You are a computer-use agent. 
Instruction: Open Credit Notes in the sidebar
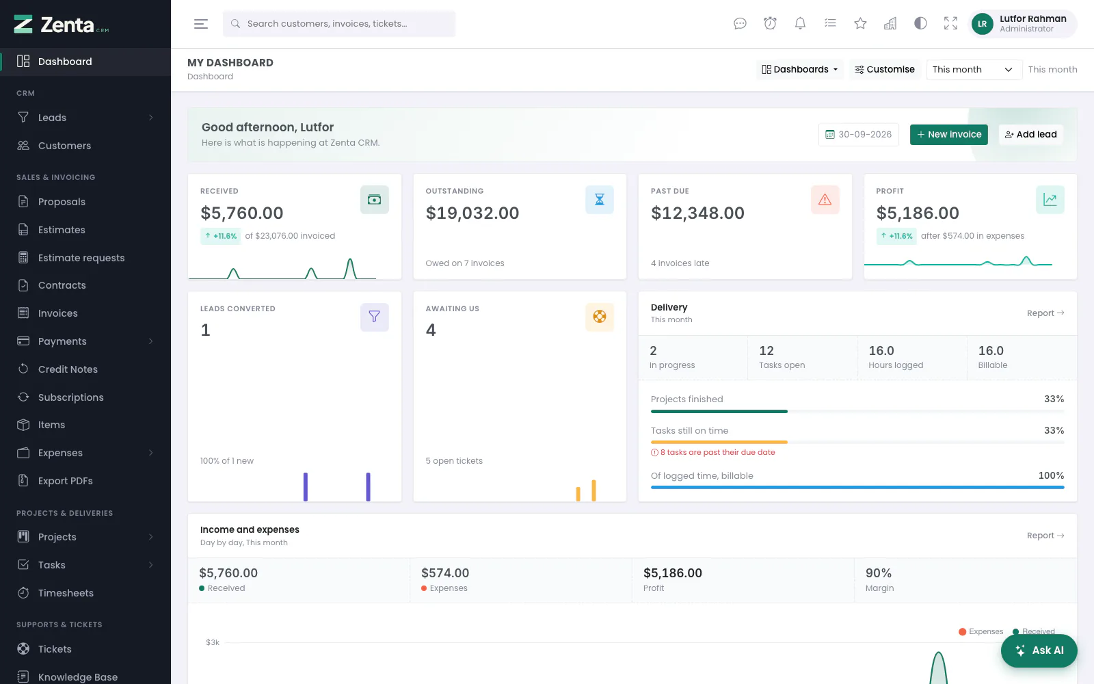tap(85, 369)
